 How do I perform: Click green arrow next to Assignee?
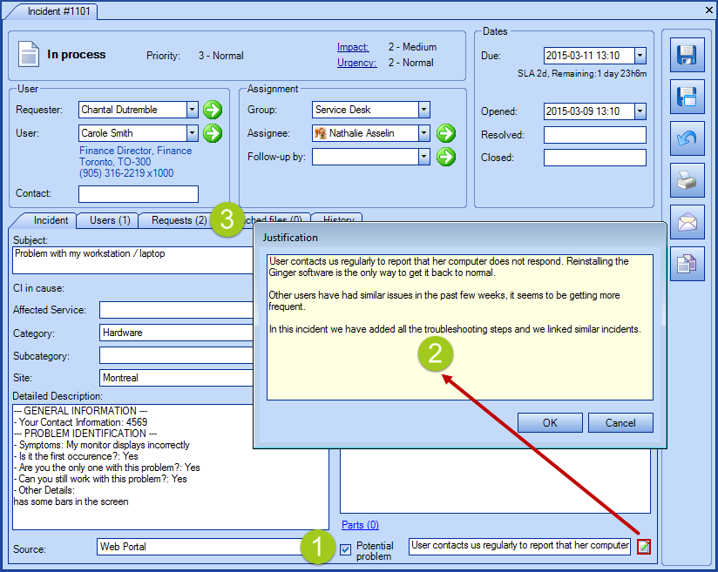(446, 133)
